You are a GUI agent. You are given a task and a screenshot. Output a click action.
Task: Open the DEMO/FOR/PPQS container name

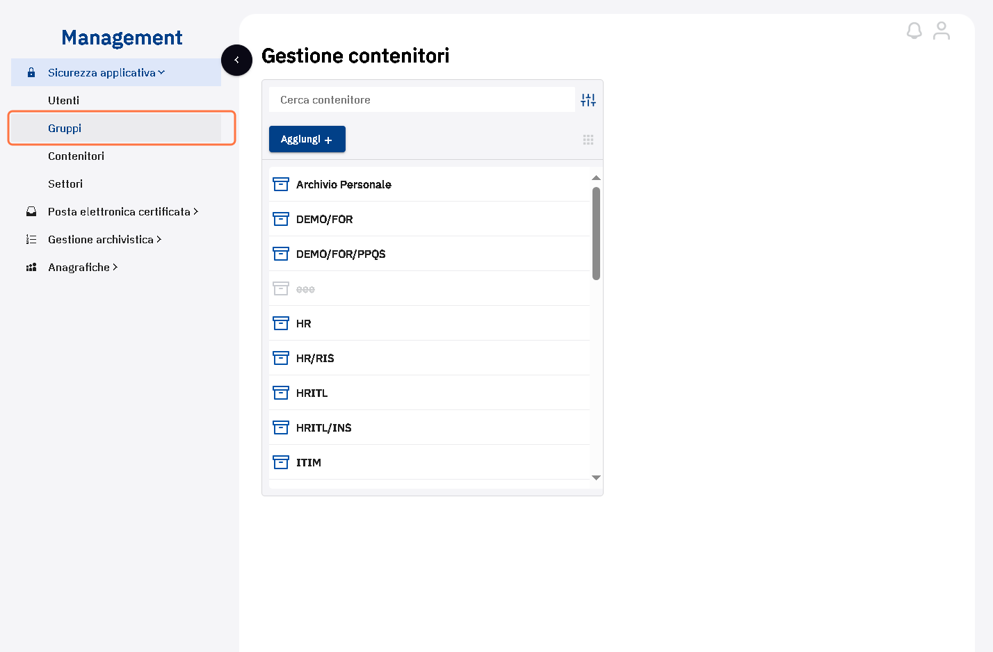(341, 254)
